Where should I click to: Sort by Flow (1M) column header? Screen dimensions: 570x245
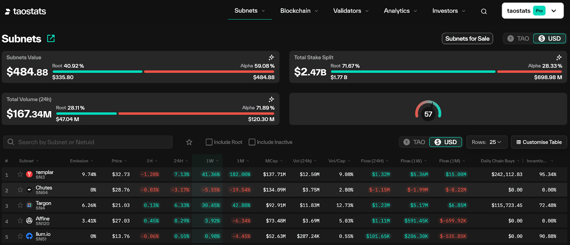(x=452, y=161)
